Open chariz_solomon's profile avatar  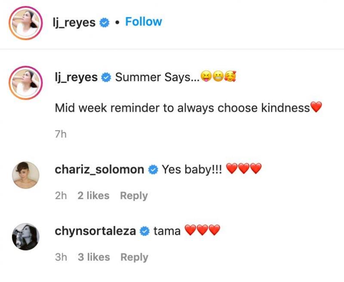[25, 175]
